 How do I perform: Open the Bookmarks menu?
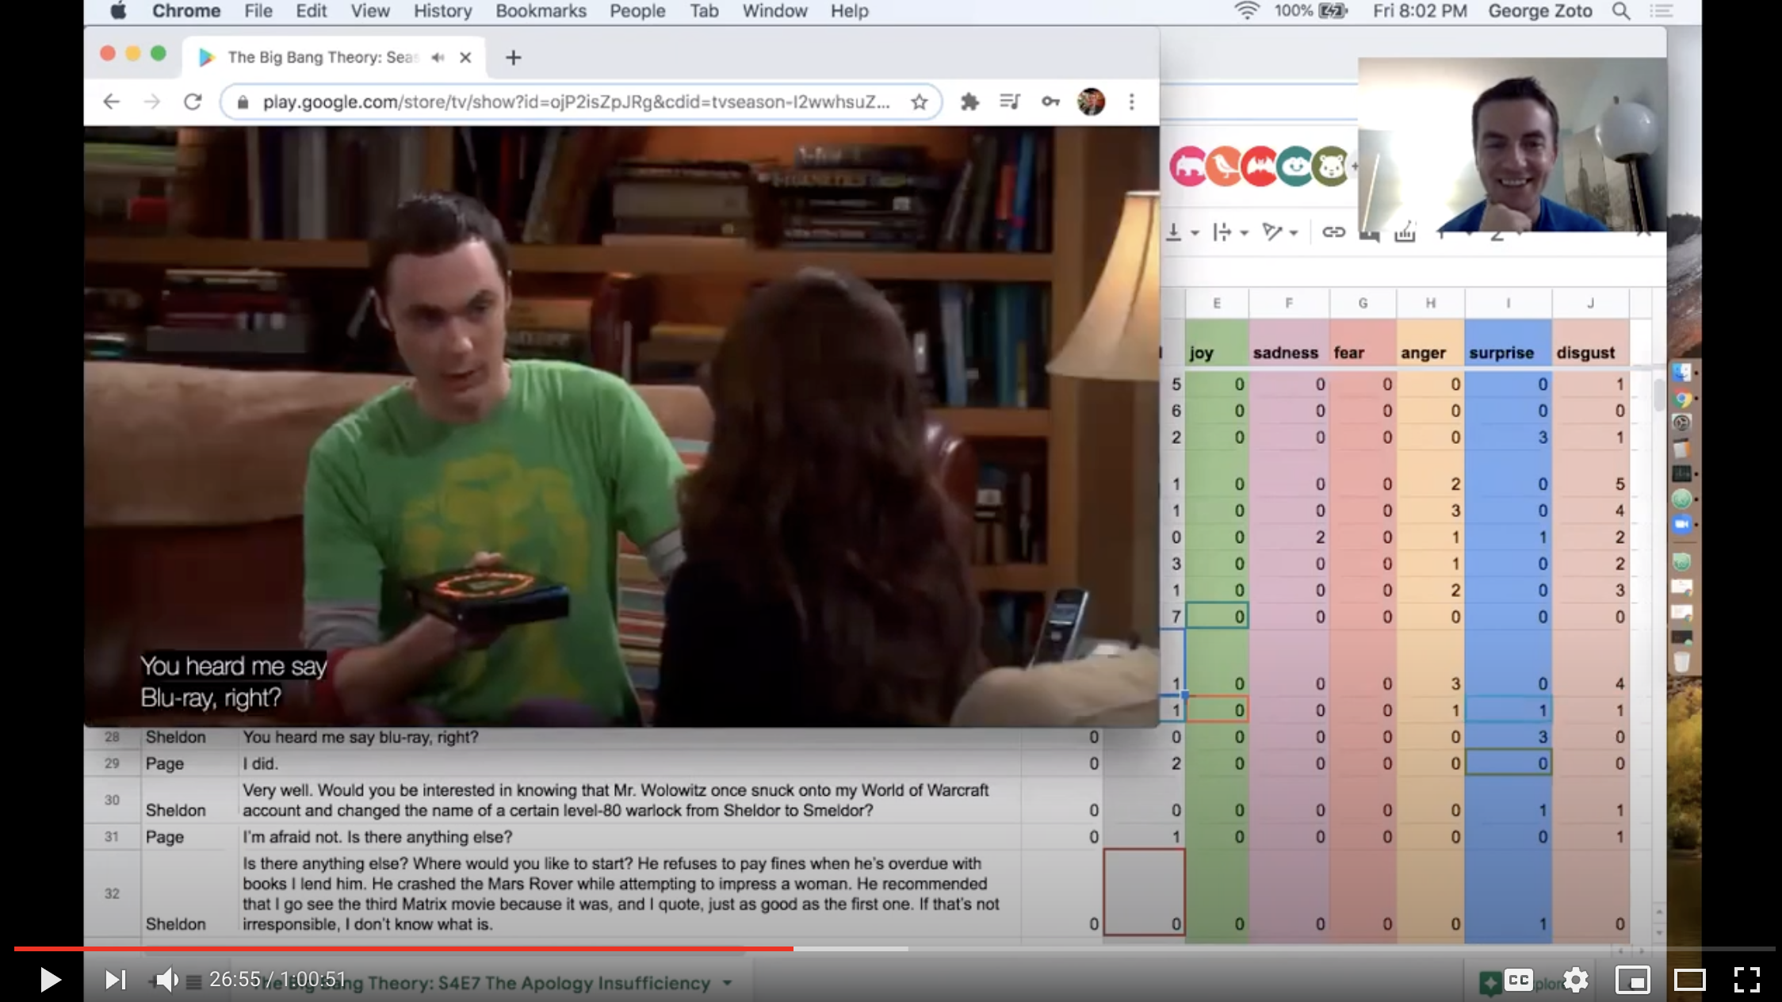pyautogui.click(x=541, y=11)
